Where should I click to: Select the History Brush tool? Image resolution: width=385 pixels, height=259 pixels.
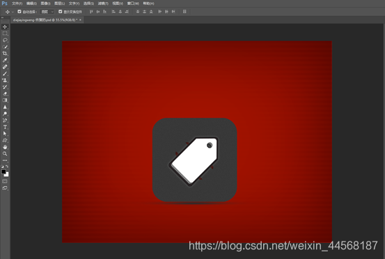(5, 87)
